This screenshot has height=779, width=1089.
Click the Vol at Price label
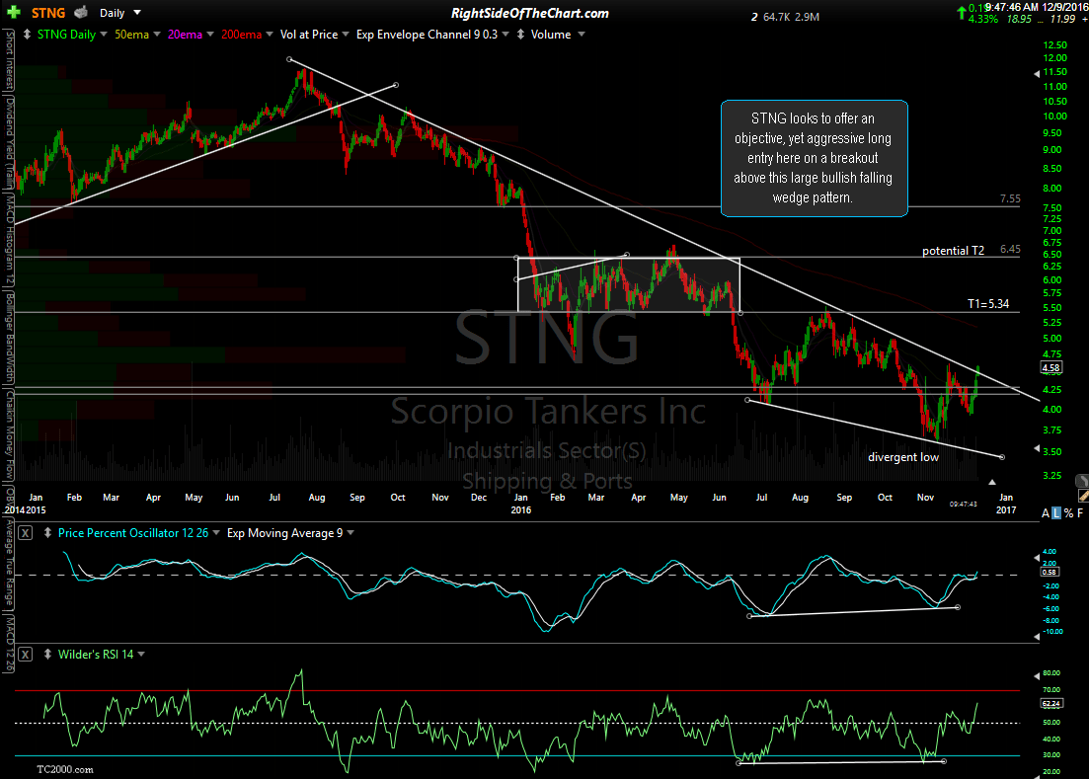coord(309,34)
